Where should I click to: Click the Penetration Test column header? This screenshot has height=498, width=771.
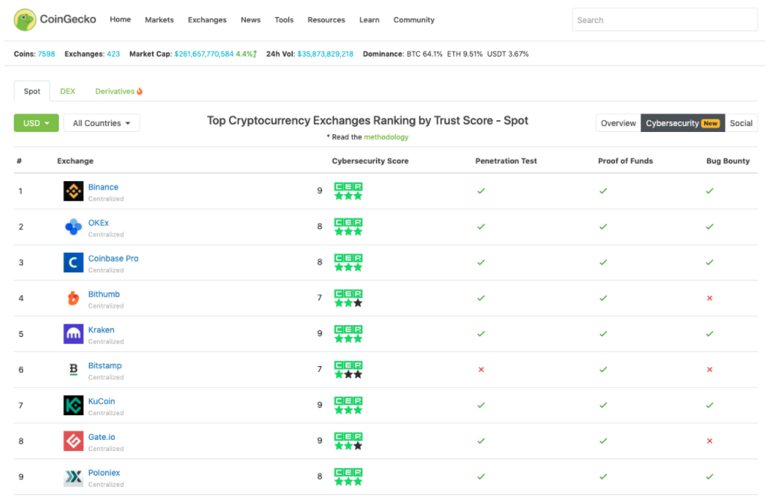tap(506, 161)
